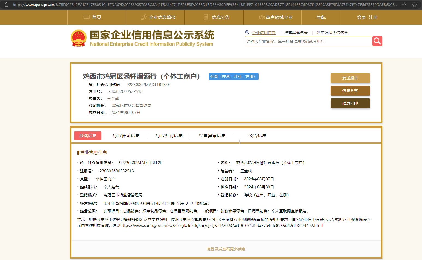Switch to the 行政许可信息 tab

[126, 136]
